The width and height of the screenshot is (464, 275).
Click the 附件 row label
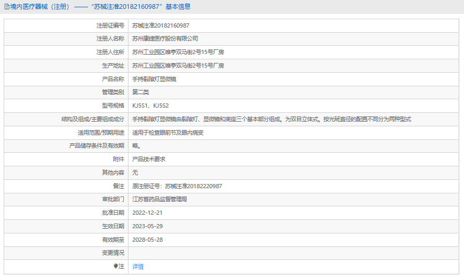click(119, 160)
